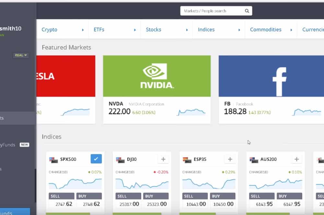
Task: Open the CopyFunds sidebar item
Action: [x=7, y=145]
